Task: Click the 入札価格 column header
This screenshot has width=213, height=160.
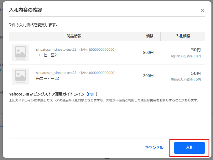Action: coord(183,36)
